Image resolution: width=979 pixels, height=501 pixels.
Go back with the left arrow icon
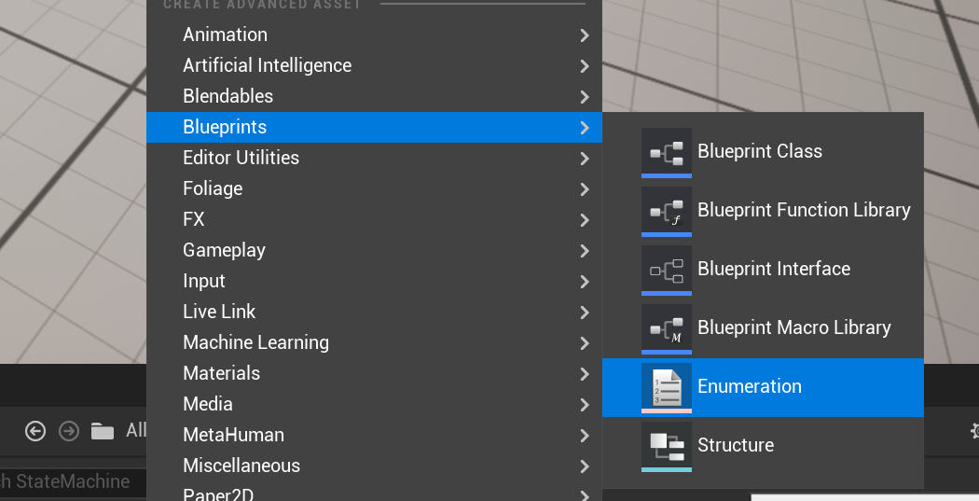(x=35, y=431)
